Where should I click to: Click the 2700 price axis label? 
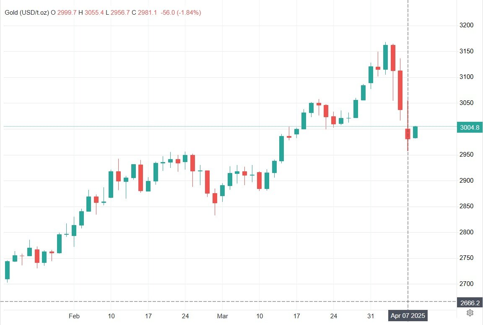point(466,284)
